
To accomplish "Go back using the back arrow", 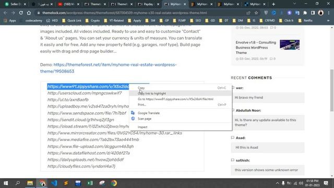I will pyautogui.click(x=5, y=13).
